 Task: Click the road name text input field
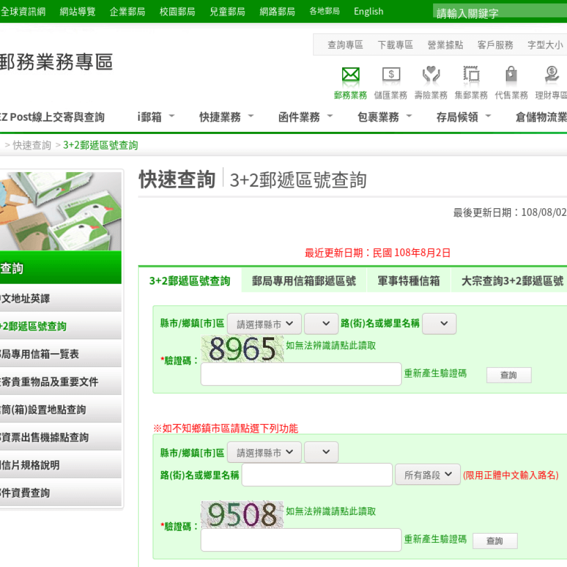coord(317,475)
